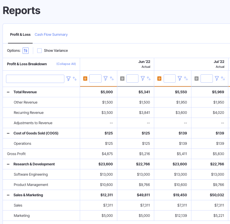Click filter funnel in first Jul '22 column
This screenshot has width=230, height=224.
(180, 78)
